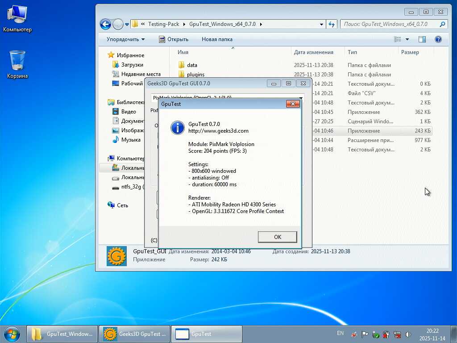Click Новая папка in the toolbar
The image size is (457, 343).
(217, 39)
